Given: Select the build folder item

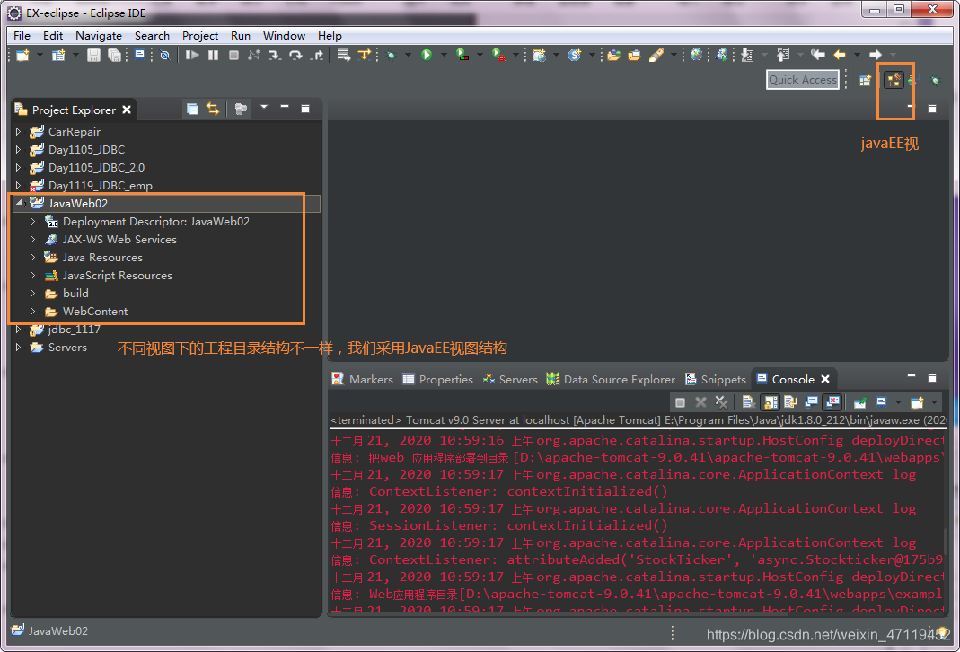Looking at the screenshot, I should [75, 294].
